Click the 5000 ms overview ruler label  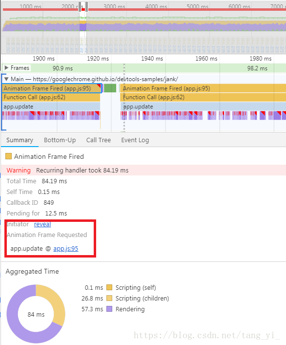pos(198,7)
